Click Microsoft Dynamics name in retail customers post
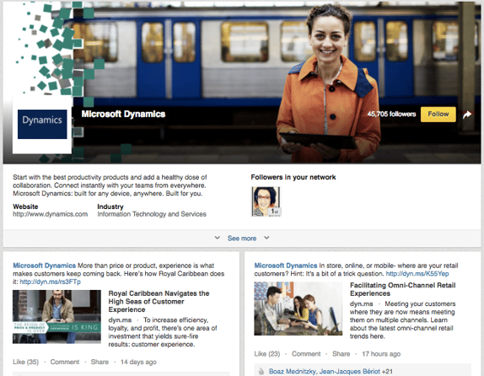The width and height of the screenshot is (484, 376). click(x=286, y=266)
